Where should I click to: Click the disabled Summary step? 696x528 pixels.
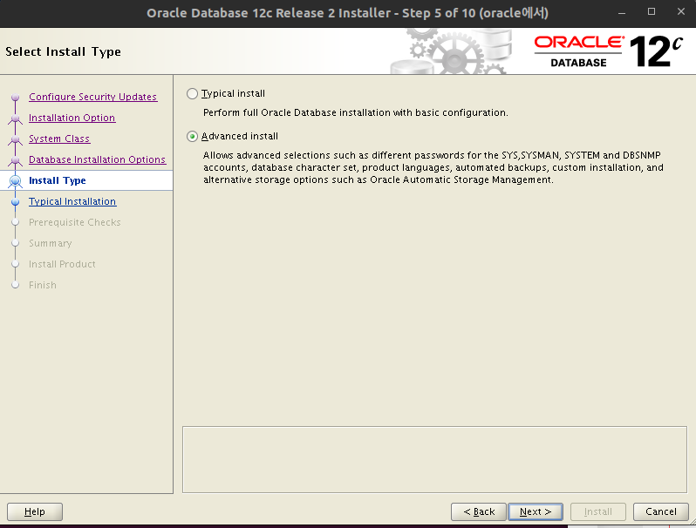pyautogui.click(x=51, y=243)
